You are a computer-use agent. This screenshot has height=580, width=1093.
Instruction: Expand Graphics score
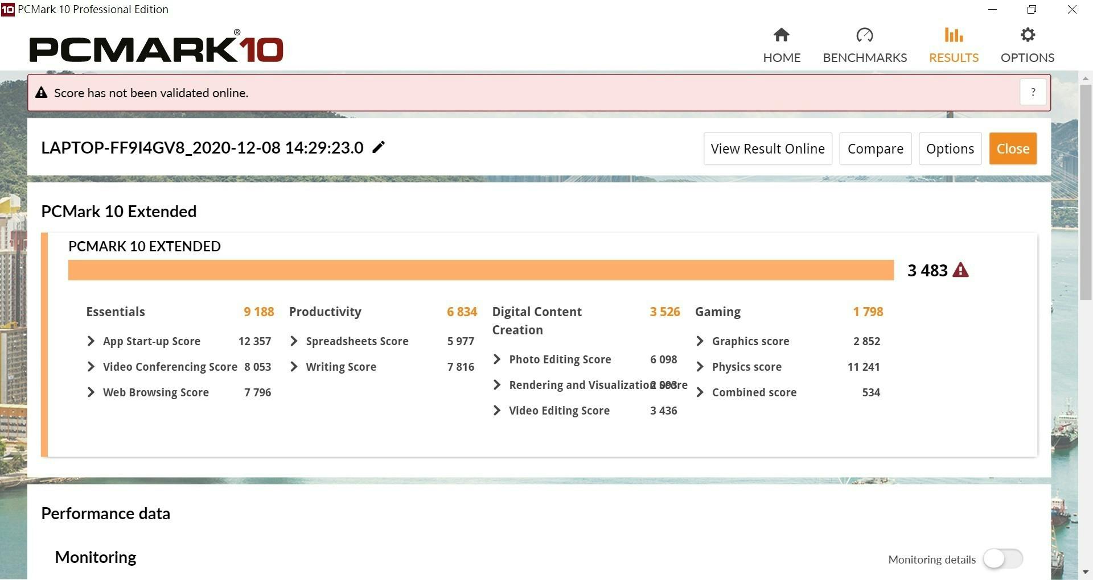click(700, 341)
